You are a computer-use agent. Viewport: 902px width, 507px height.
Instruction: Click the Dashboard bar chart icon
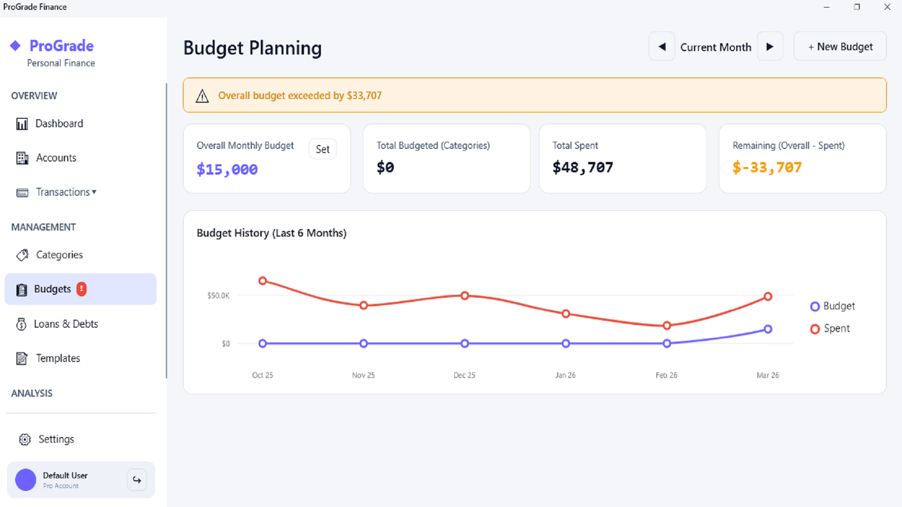[x=22, y=124]
